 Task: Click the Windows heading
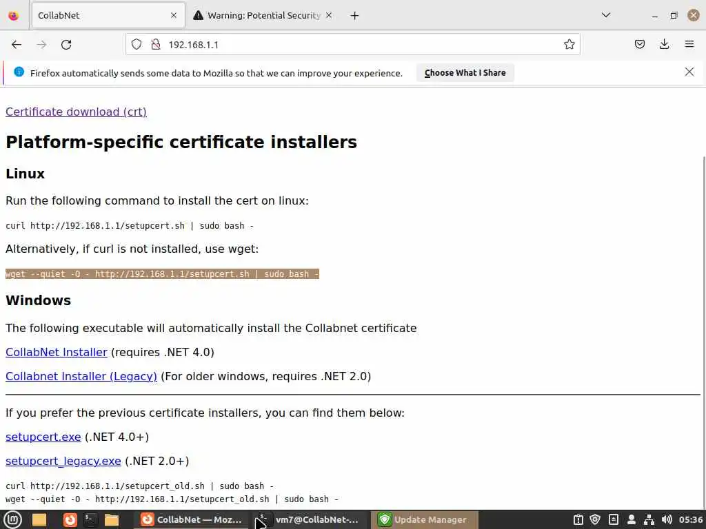click(x=39, y=300)
